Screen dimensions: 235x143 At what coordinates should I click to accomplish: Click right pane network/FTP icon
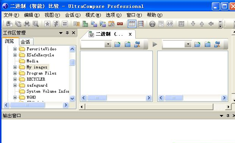[217, 44]
